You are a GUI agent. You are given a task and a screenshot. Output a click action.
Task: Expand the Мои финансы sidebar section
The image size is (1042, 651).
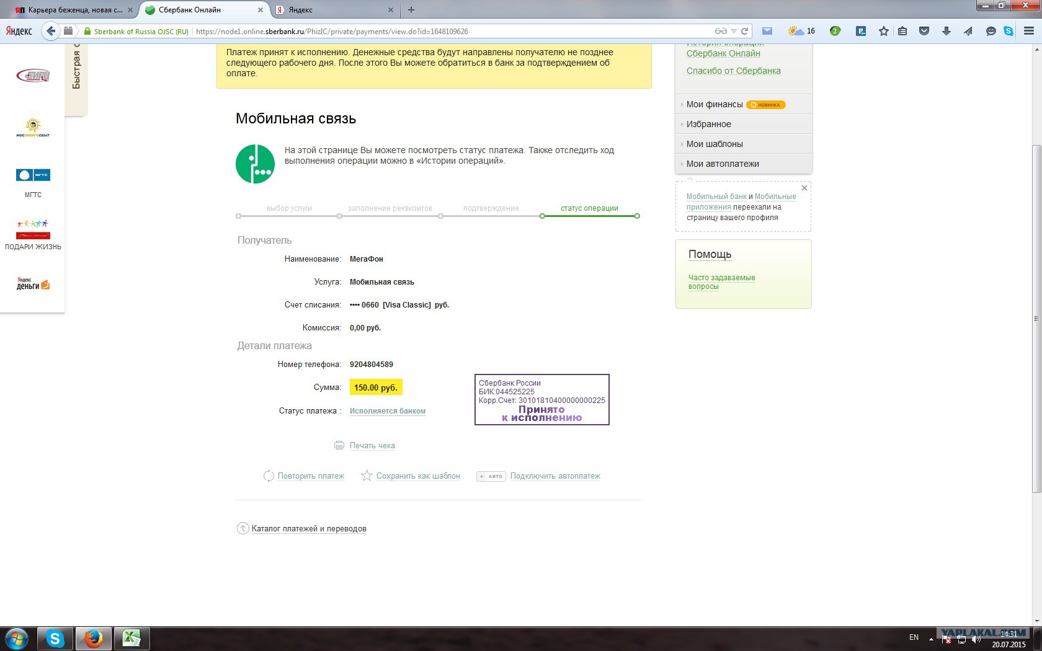point(744,104)
